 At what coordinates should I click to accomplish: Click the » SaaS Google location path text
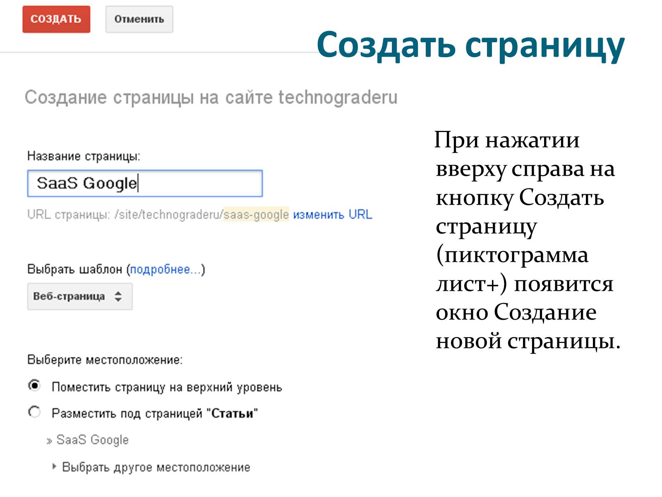88,440
